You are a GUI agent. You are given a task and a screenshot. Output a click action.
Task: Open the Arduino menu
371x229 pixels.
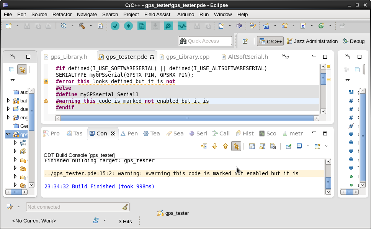(185, 14)
